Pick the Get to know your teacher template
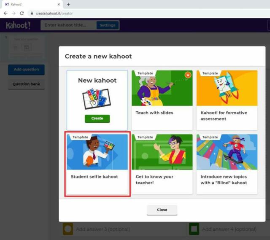The width and height of the screenshot is (270, 240). tap(162, 164)
